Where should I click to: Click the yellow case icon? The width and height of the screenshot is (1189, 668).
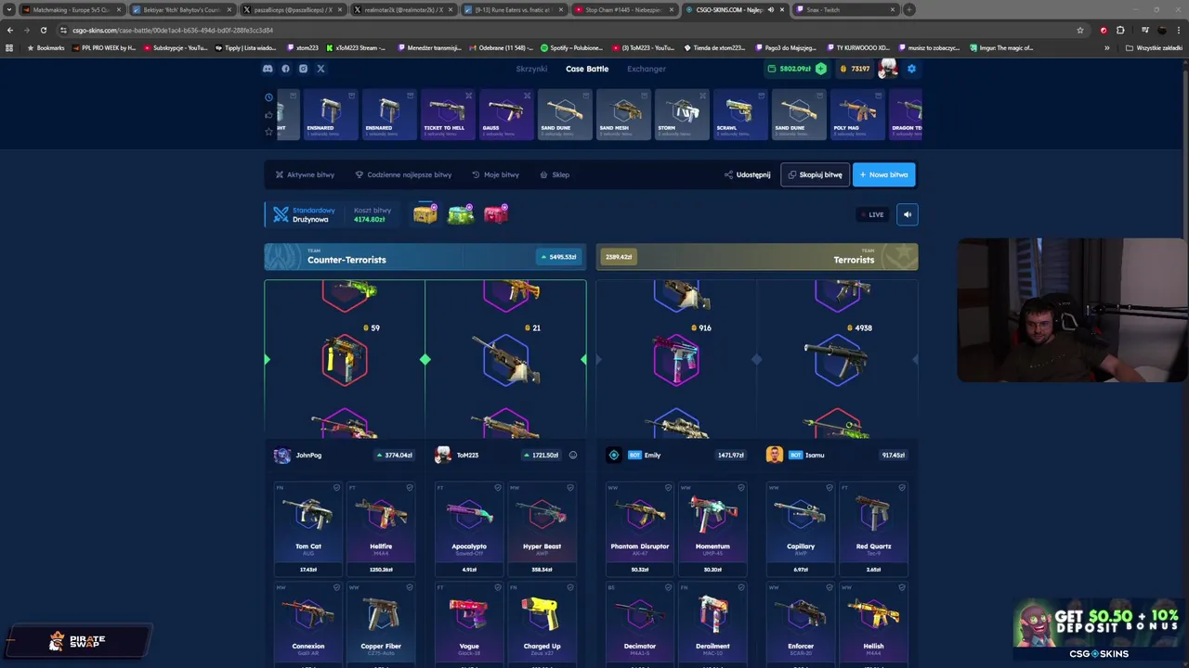click(x=425, y=214)
